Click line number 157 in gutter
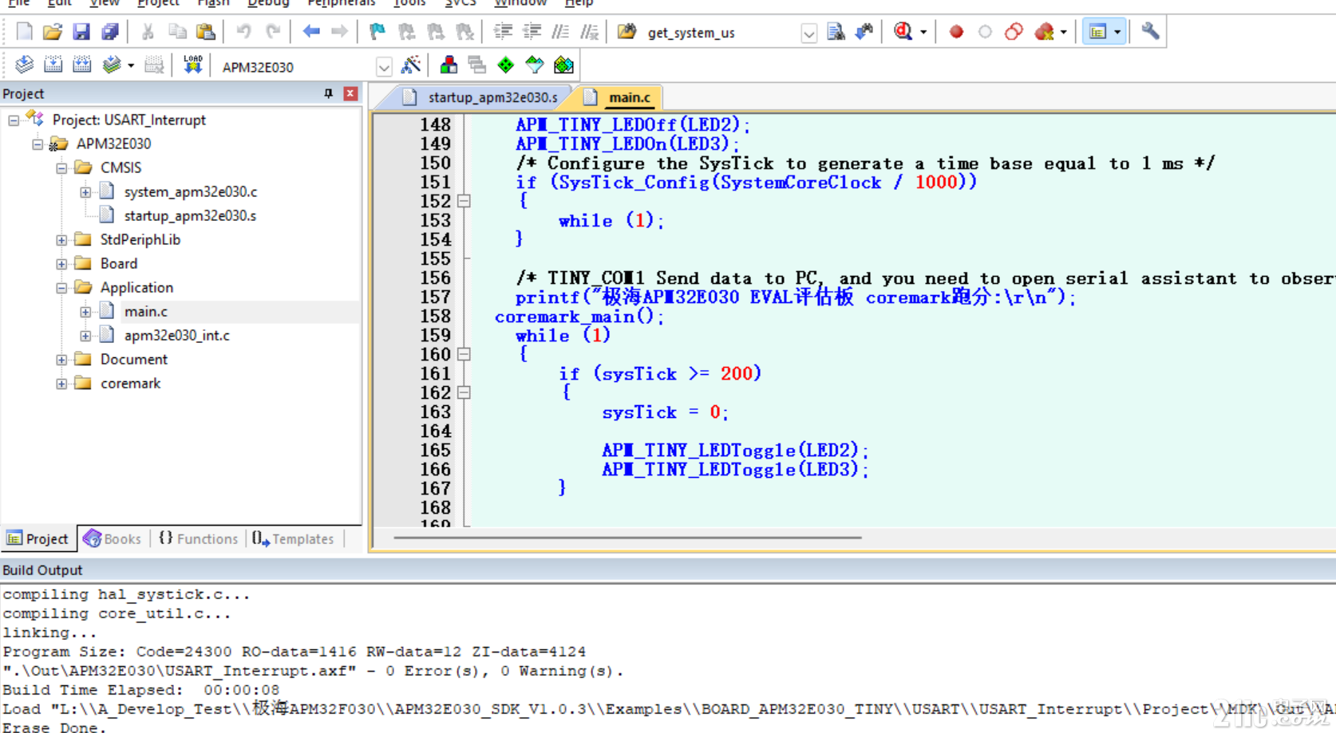 pyautogui.click(x=436, y=297)
